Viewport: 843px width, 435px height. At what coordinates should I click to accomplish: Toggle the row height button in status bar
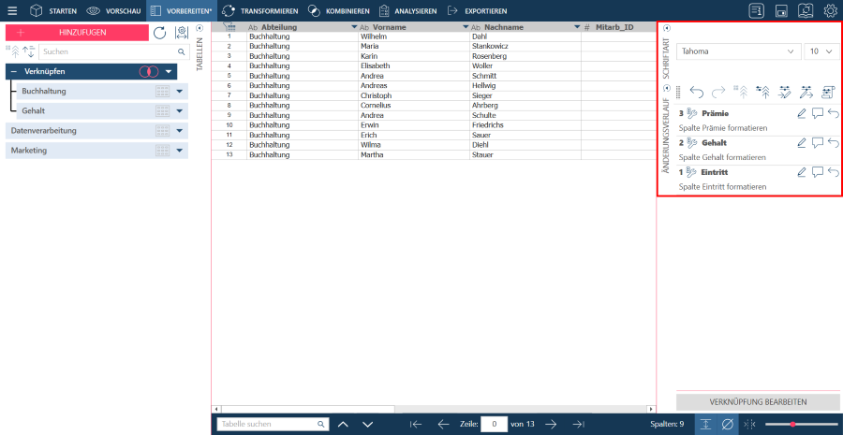pyautogui.click(x=706, y=425)
